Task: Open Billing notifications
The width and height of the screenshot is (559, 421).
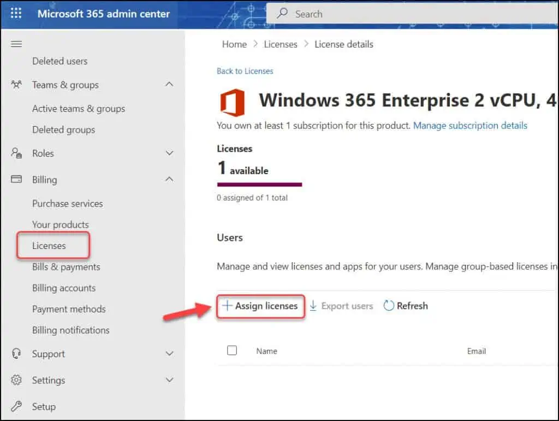Action: [x=70, y=330]
